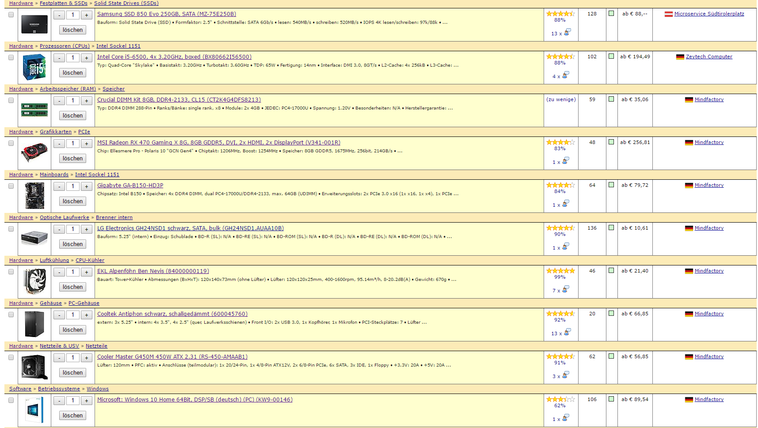The height and width of the screenshot is (428, 758).
Task: Open reviews icon for MSI Radeon RX 470
Action: coord(566,160)
